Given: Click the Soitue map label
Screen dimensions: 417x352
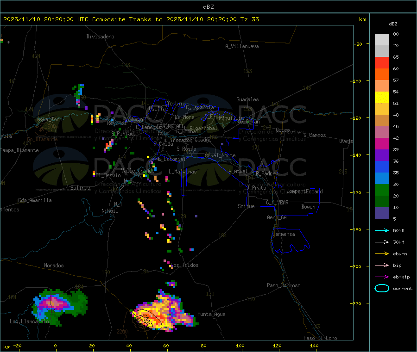Looking at the screenshot, I should (x=246, y=206).
